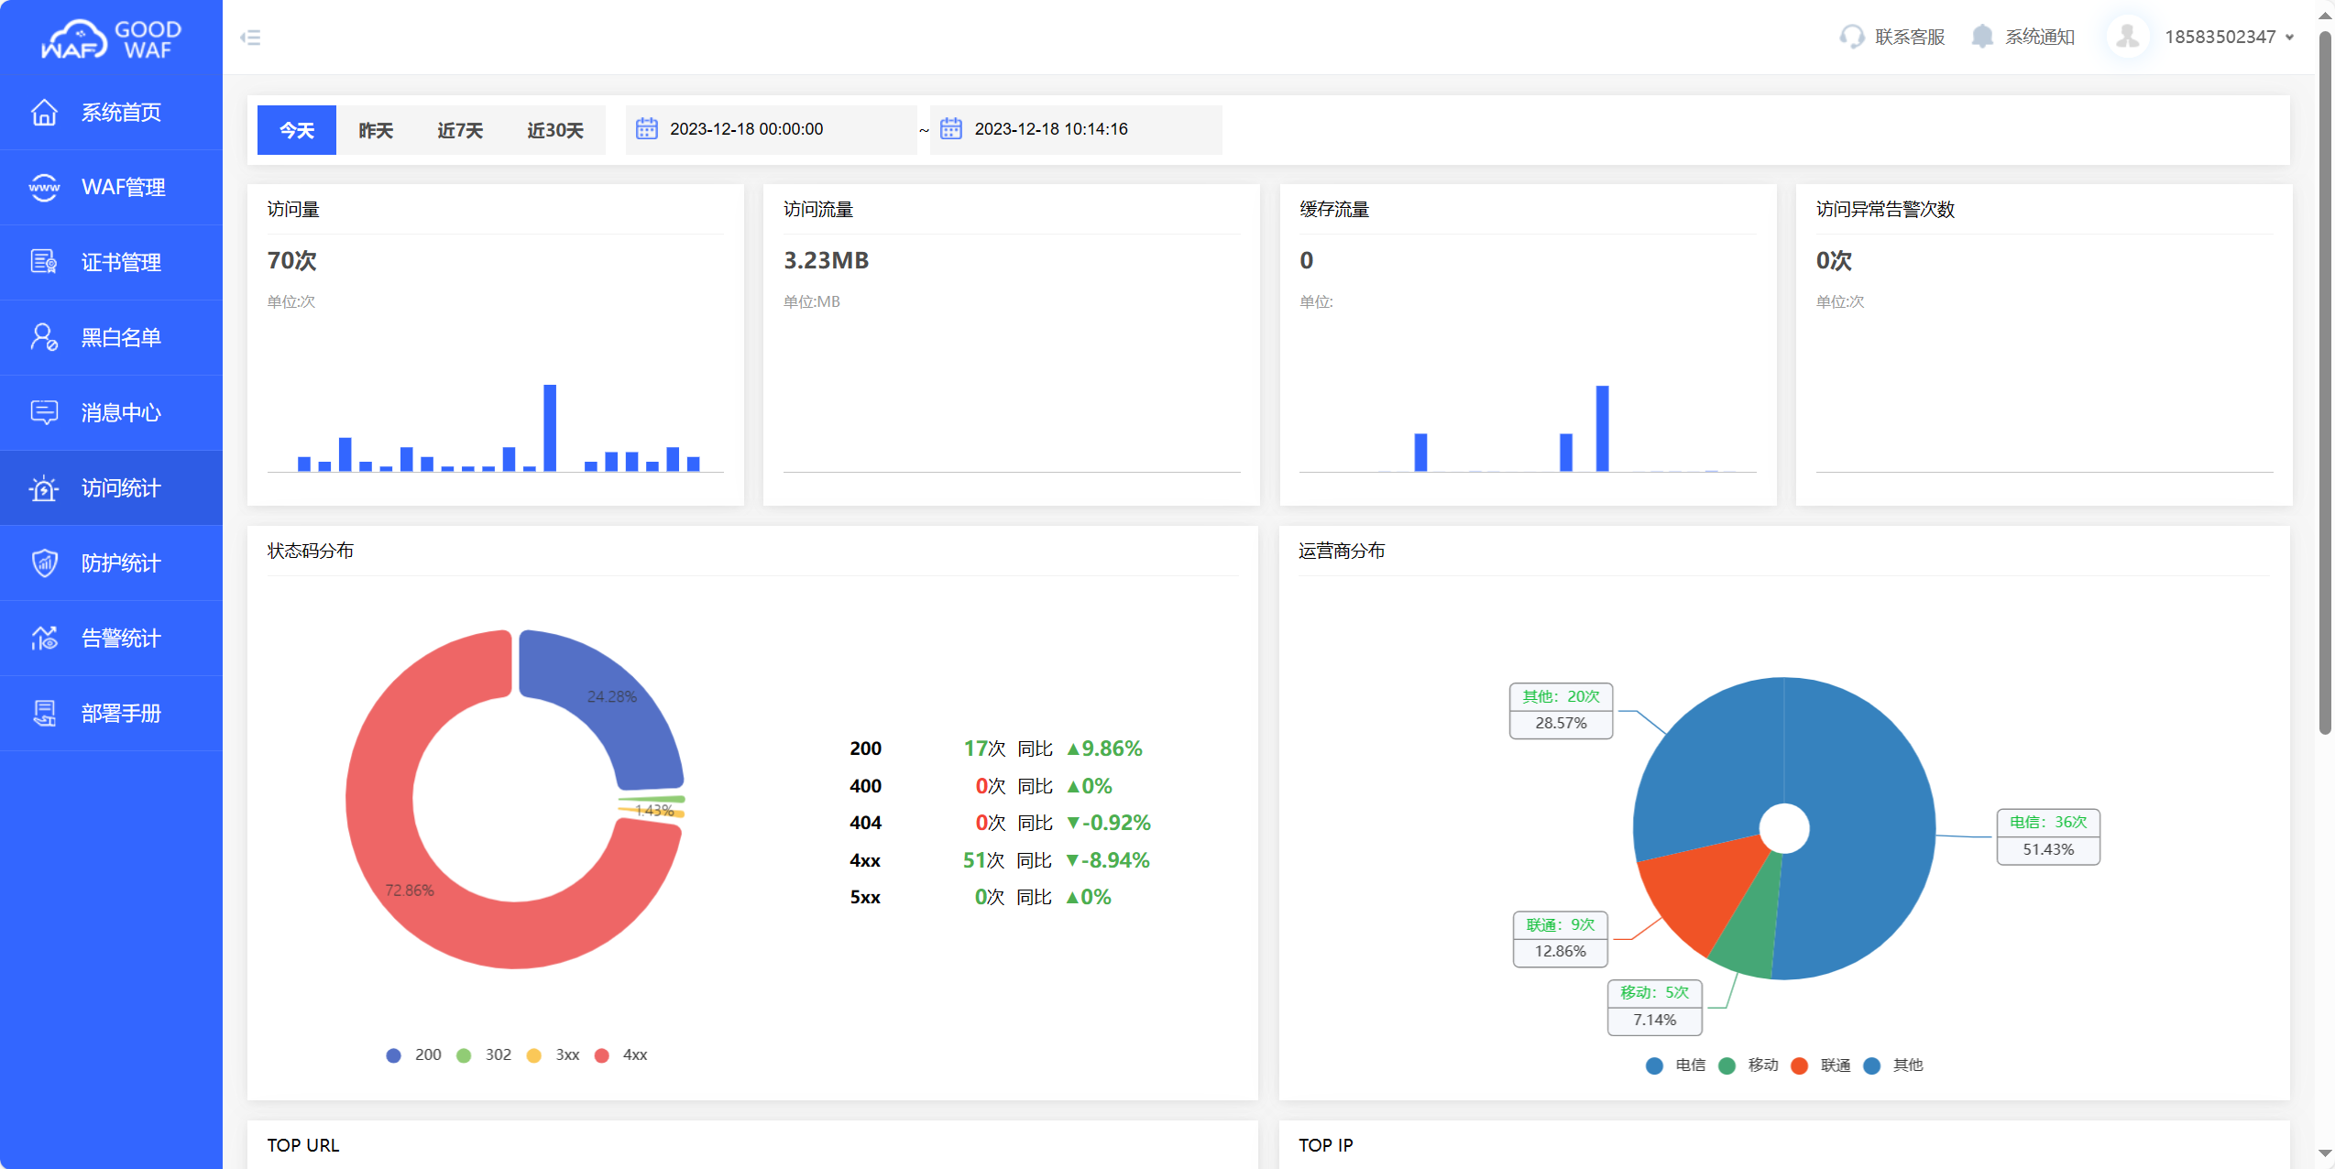The height and width of the screenshot is (1169, 2335).
Task: Click the customer service headset icon
Action: tap(1851, 37)
